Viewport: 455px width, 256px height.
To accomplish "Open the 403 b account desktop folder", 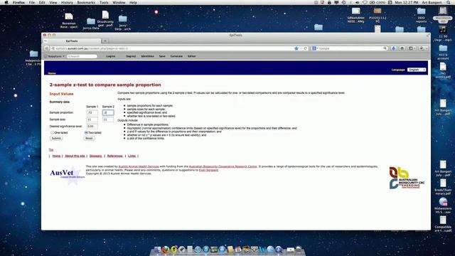I will click(443, 52).
